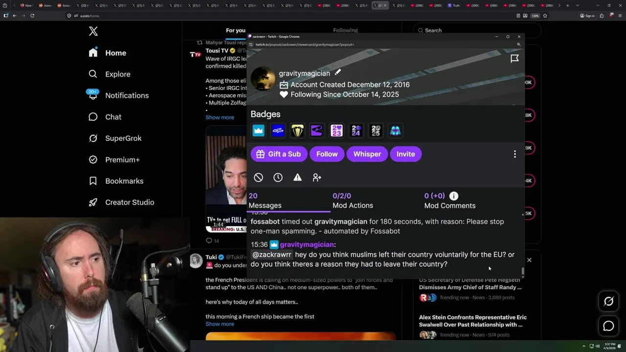This screenshot has width=626, height=352.
Task: Select the Mod Actions tab
Action: coord(353,201)
